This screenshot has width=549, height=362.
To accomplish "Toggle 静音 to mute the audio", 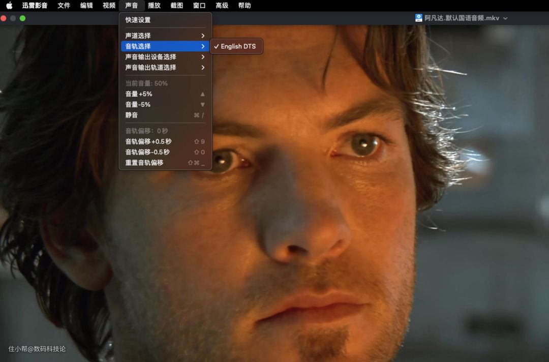I will (132, 115).
